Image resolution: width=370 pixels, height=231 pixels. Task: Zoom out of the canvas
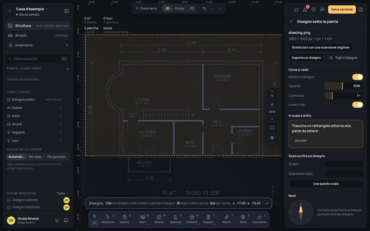coord(272,119)
